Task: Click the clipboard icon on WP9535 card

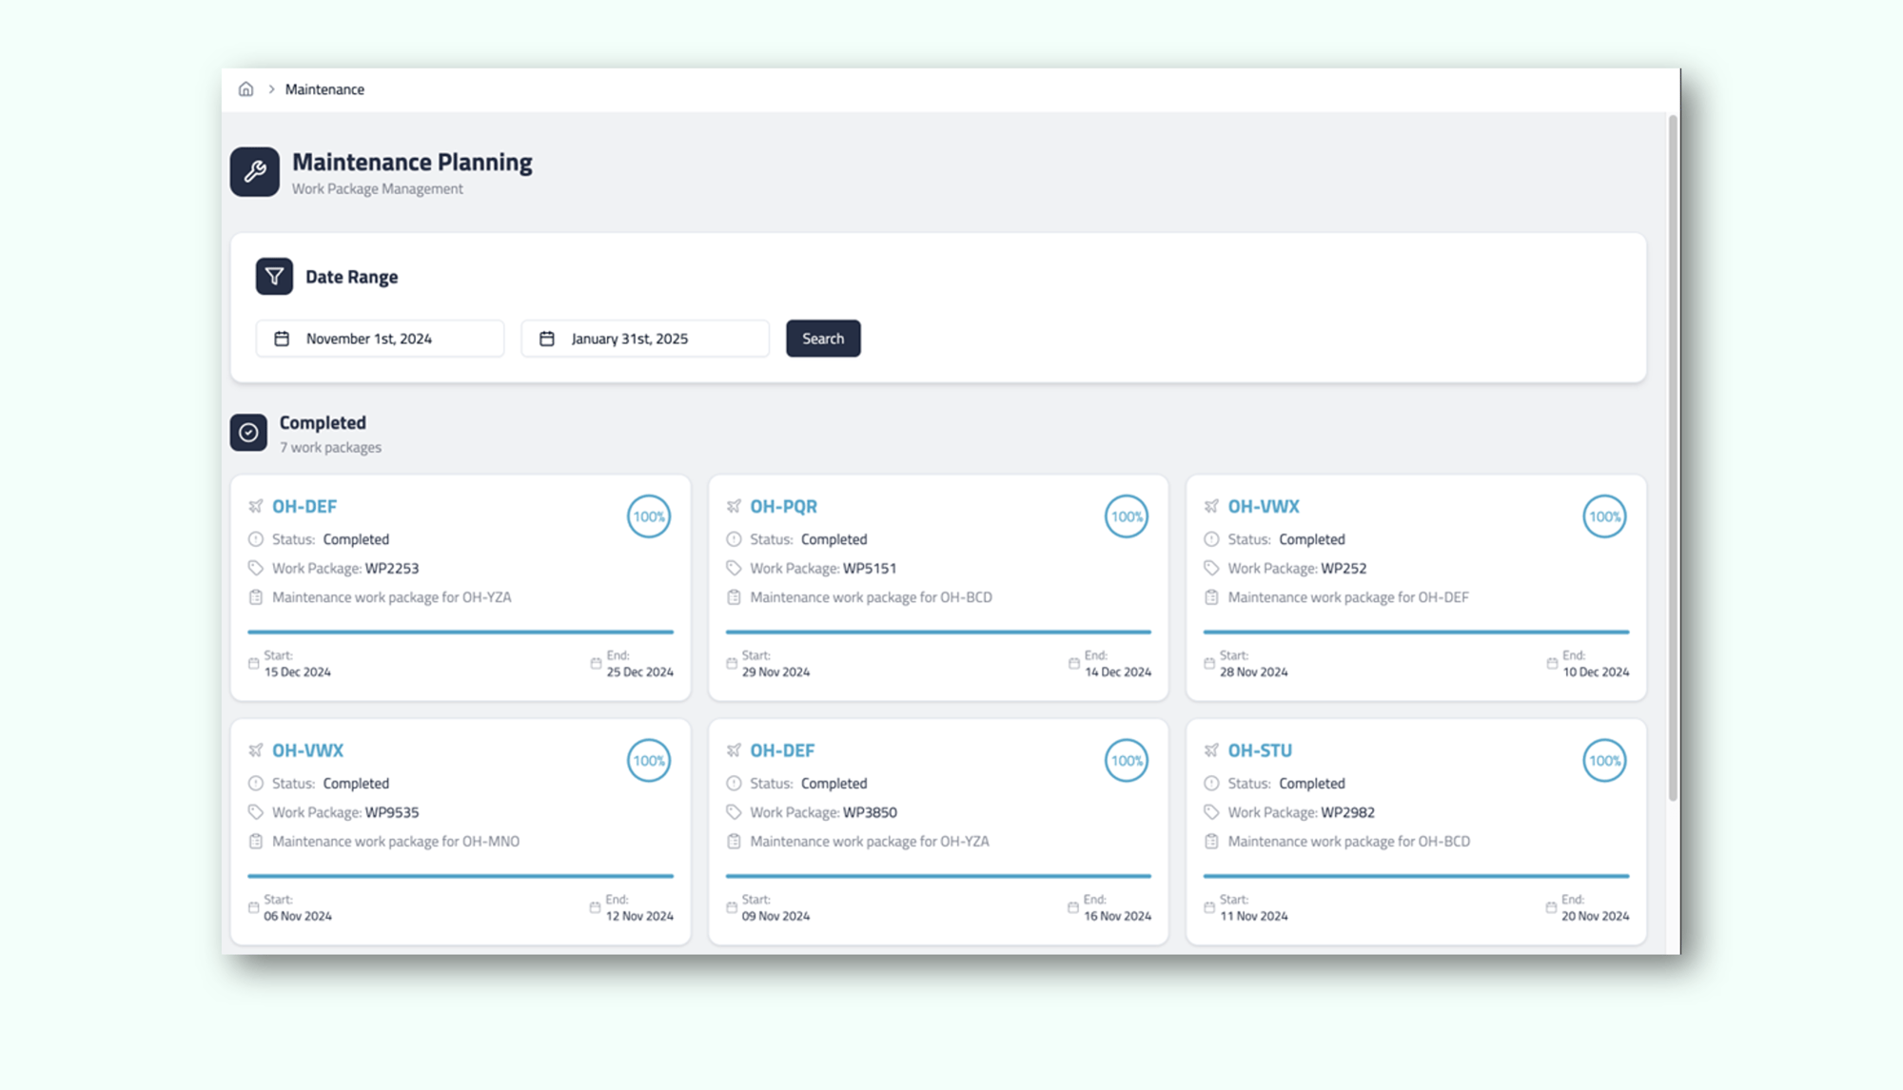Action: (x=256, y=841)
